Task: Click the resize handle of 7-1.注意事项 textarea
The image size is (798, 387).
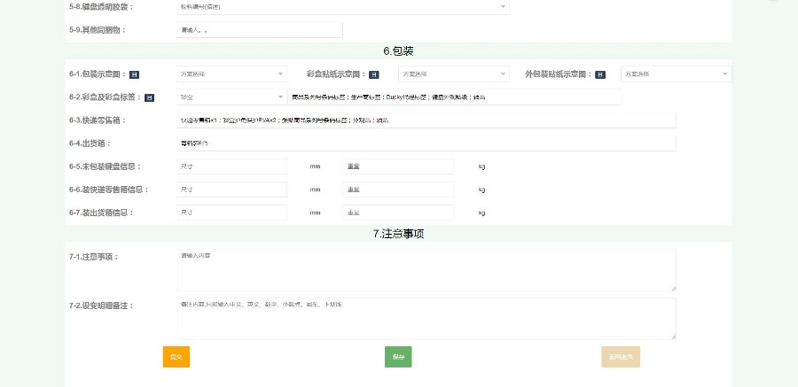Action: pyautogui.click(x=673, y=289)
